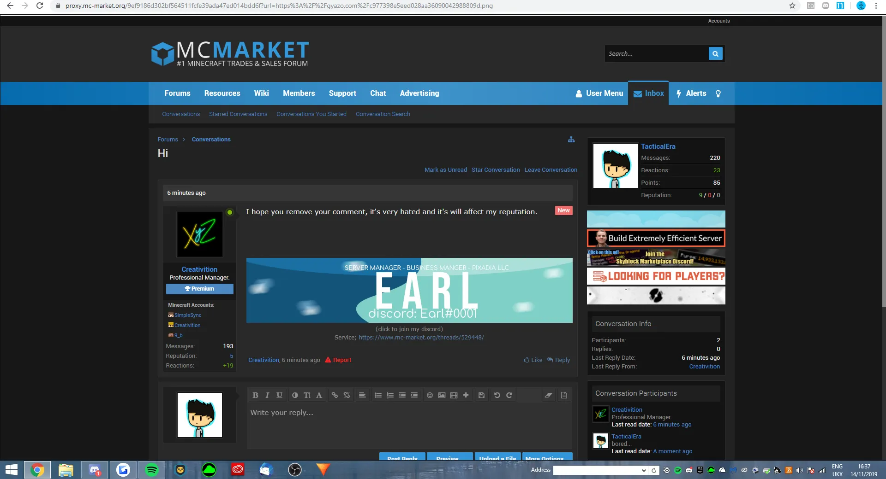Open the text alignment menu in editor
The width and height of the screenshot is (886, 479).
pos(362,395)
